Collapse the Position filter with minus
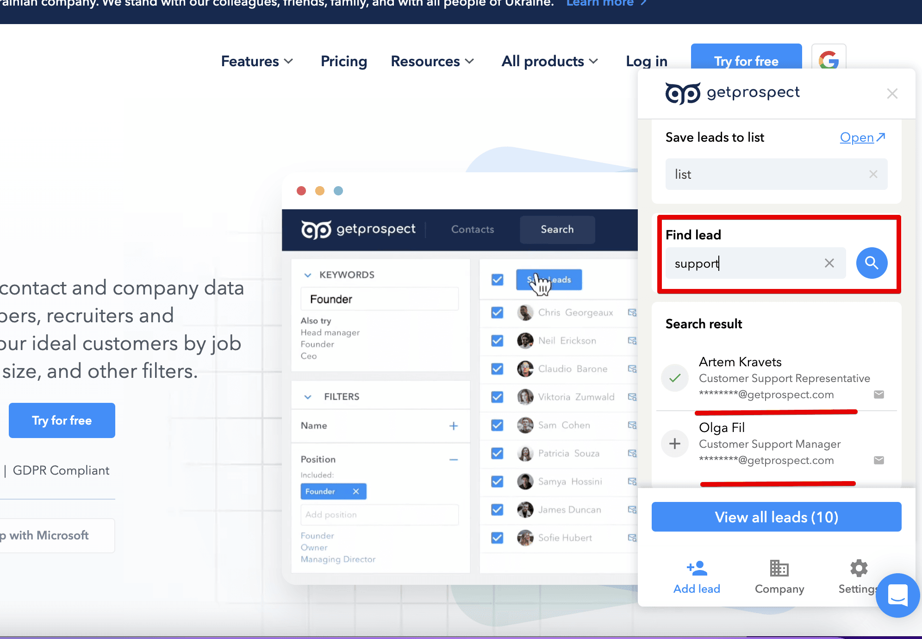Screen dimensions: 922x639 point(454,459)
